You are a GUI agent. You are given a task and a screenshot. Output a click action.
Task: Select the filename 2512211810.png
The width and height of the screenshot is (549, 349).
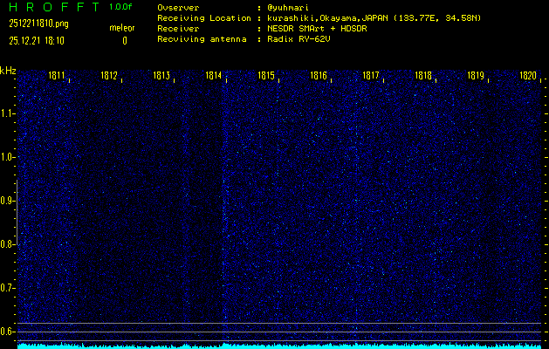39,24
